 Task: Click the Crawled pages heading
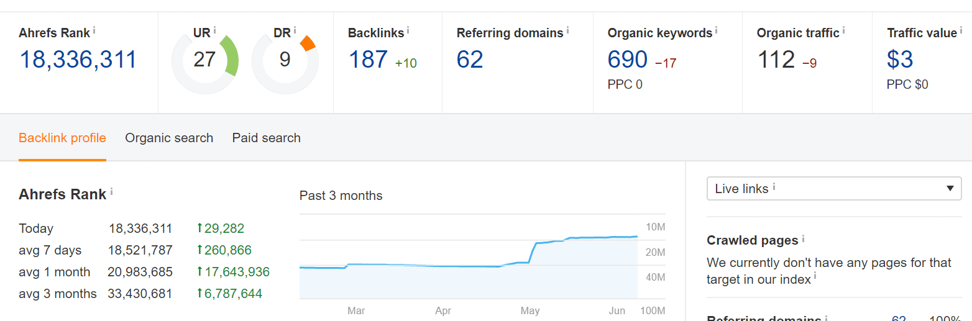(753, 240)
